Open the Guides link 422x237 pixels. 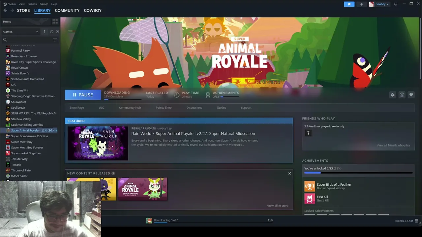[221, 108]
